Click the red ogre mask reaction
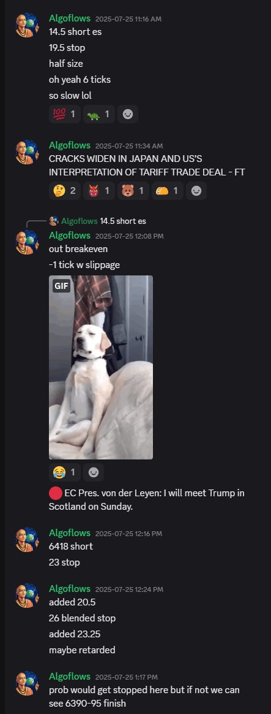271x714 pixels. 98,191
